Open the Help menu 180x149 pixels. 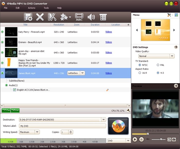coord(59,8)
